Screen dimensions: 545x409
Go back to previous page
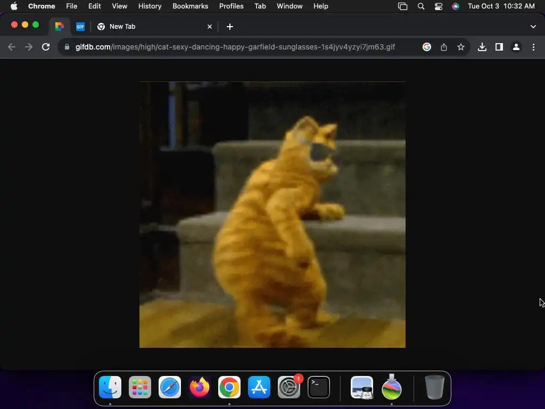(12, 47)
